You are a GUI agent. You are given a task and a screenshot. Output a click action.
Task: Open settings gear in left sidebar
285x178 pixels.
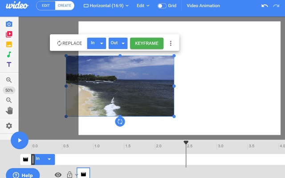pyautogui.click(x=9, y=126)
